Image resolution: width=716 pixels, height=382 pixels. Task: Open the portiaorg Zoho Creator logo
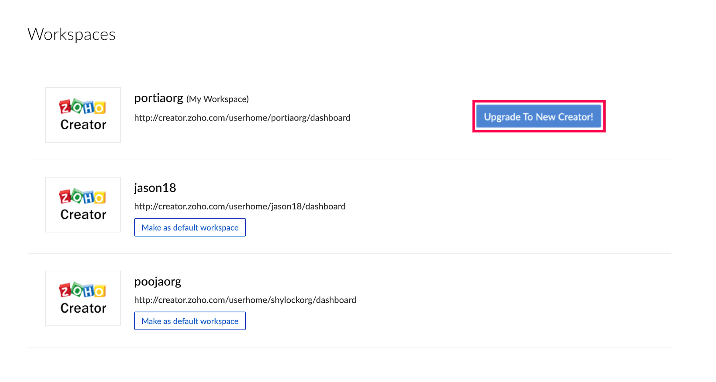(83, 115)
